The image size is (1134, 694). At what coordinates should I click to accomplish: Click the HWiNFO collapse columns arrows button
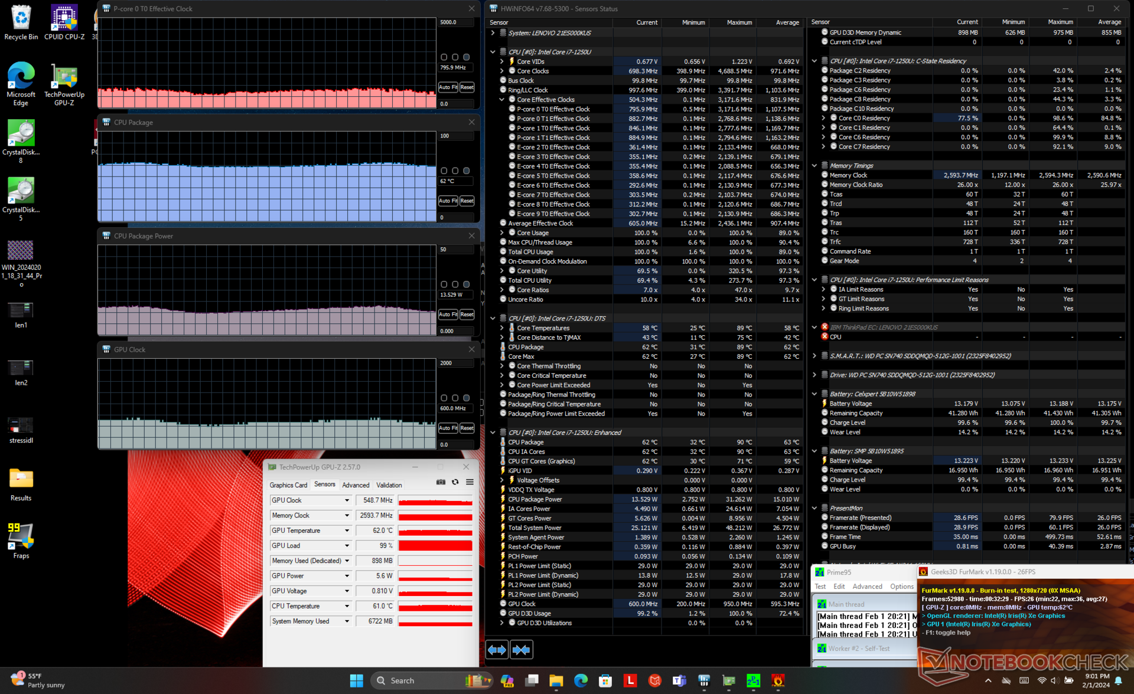521,650
